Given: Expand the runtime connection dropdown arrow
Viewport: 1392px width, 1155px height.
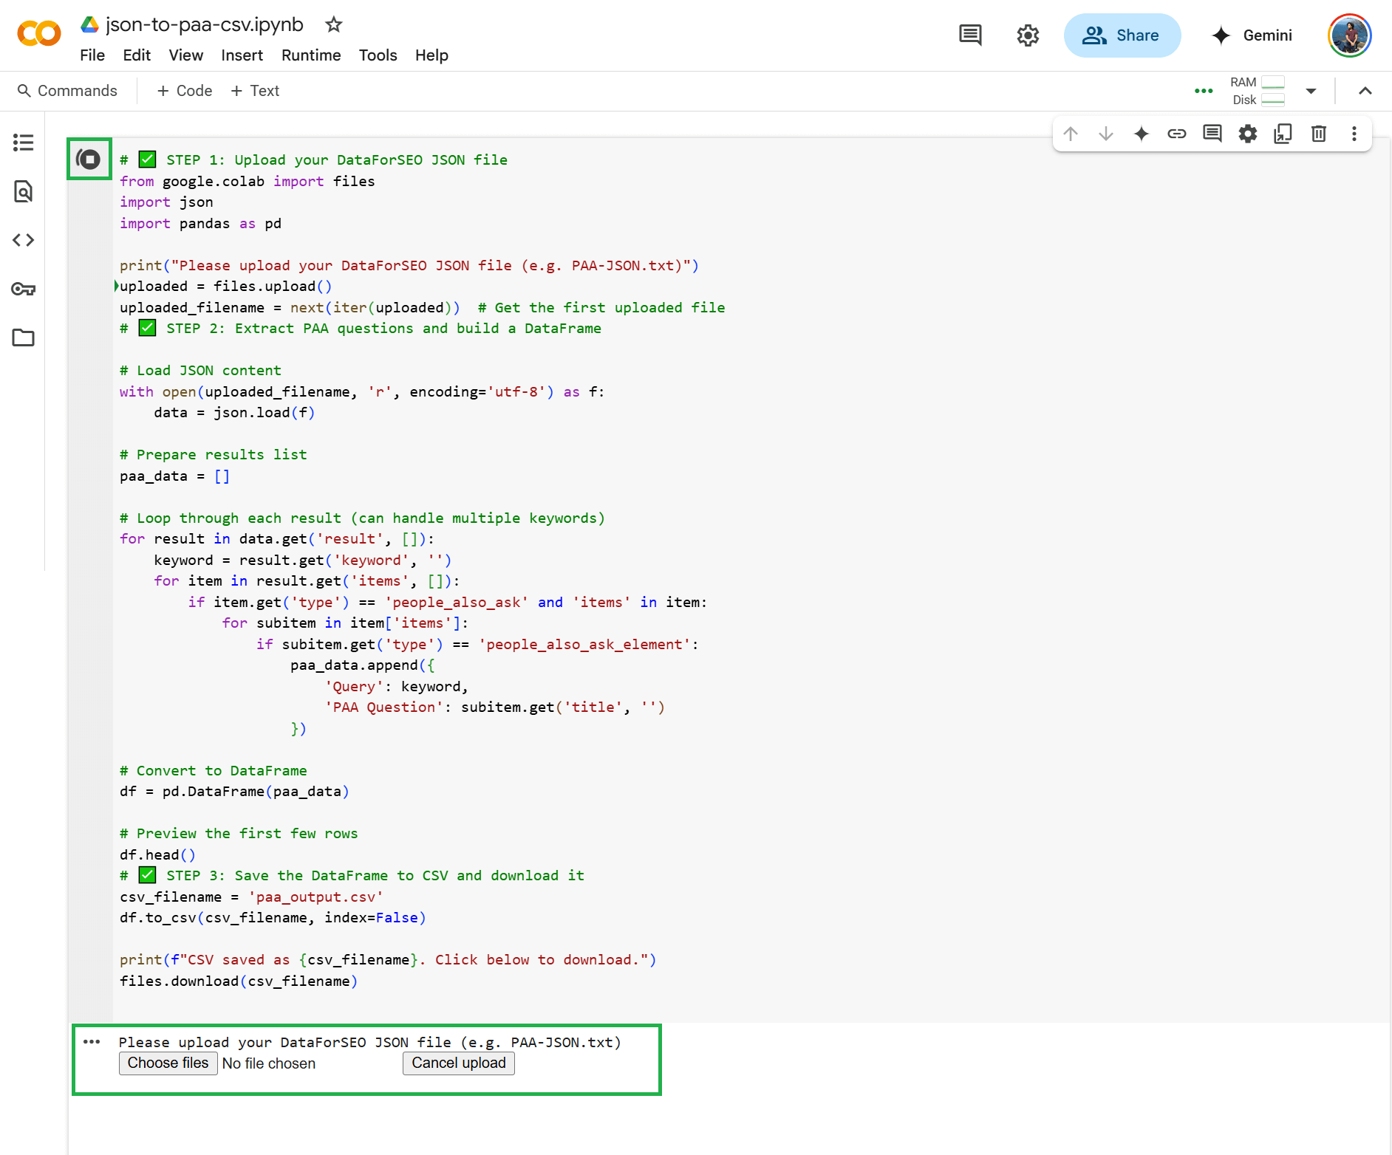Looking at the screenshot, I should (x=1311, y=91).
